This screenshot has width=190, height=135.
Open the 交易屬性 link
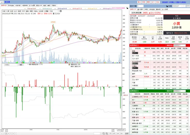point(172,2)
